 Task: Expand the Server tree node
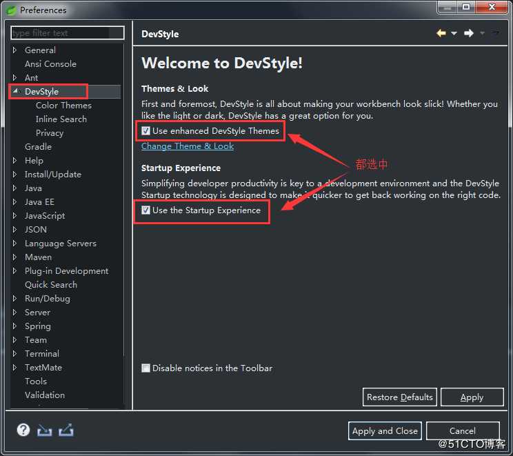[14, 313]
